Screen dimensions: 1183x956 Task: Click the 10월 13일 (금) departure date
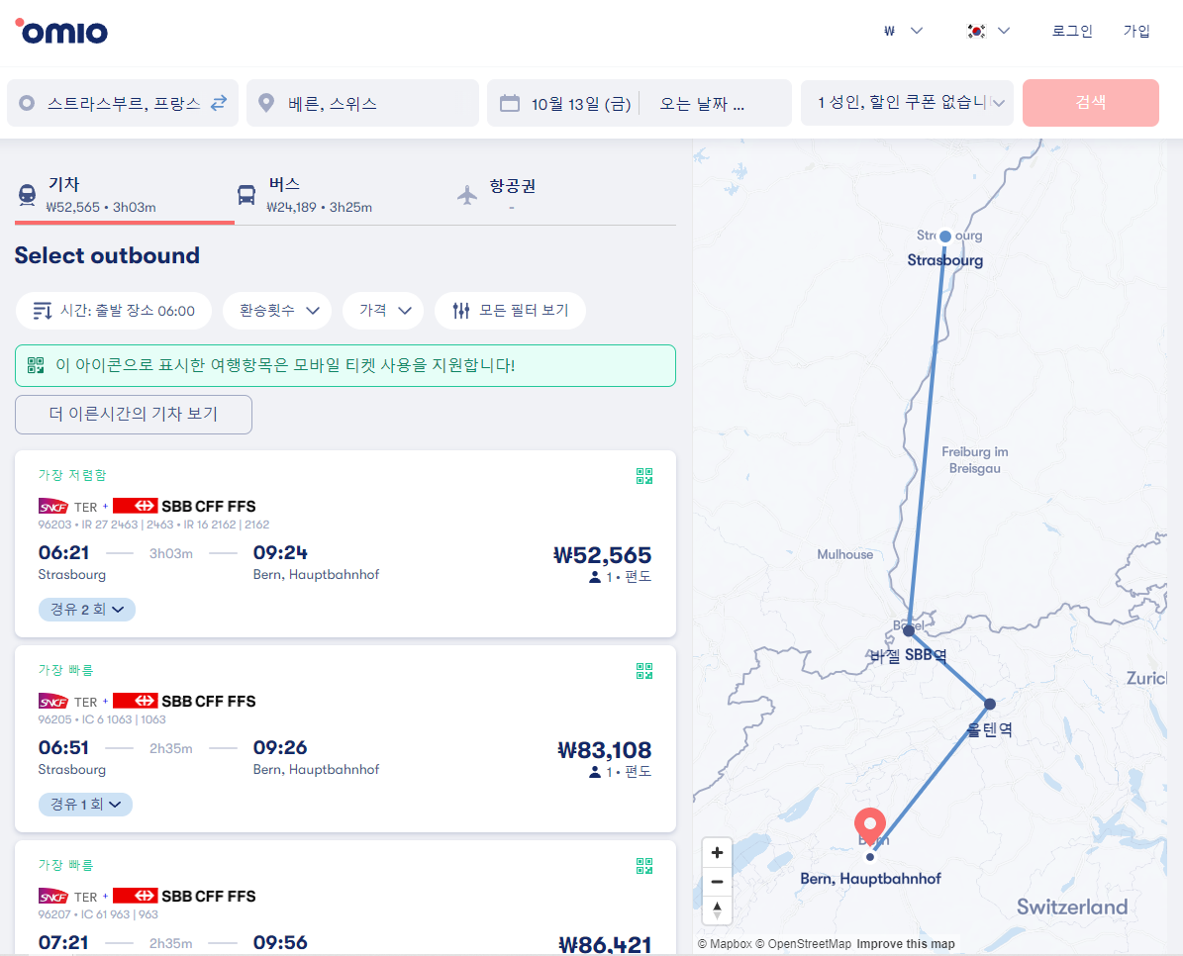pyautogui.click(x=581, y=104)
